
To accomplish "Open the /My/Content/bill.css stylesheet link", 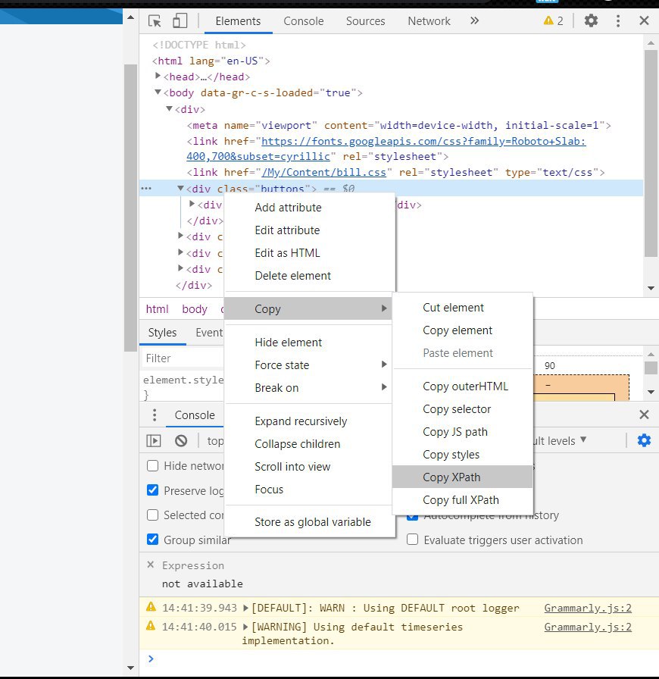I will [323, 173].
